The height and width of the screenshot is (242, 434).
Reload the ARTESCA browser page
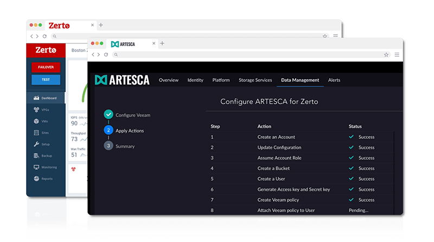coord(106,55)
